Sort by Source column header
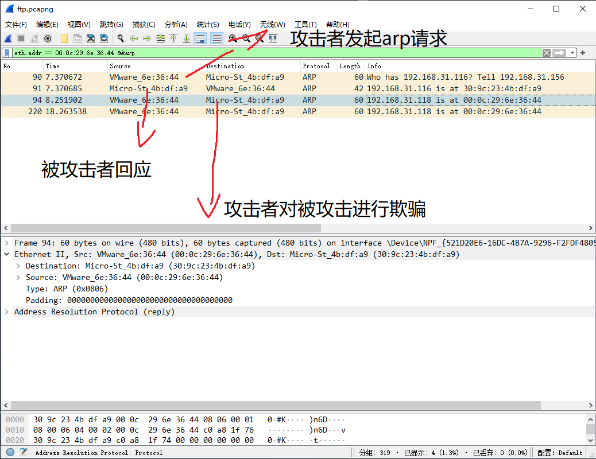596x459 pixels. (x=156, y=66)
